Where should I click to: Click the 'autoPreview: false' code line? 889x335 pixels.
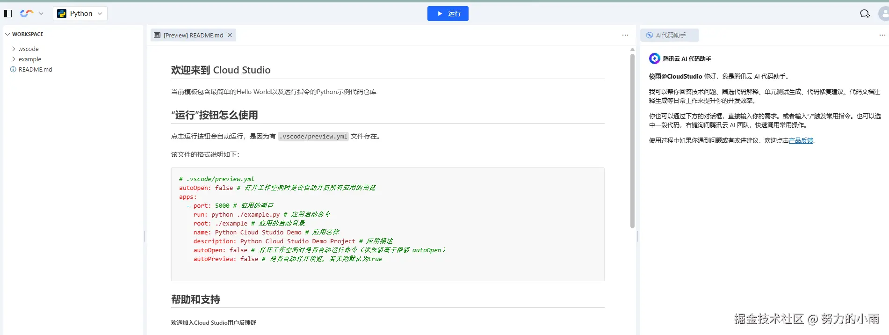click(288, 259)
